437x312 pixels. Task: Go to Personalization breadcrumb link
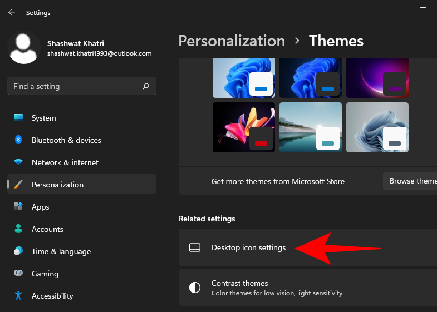click(x=232, y=41)
